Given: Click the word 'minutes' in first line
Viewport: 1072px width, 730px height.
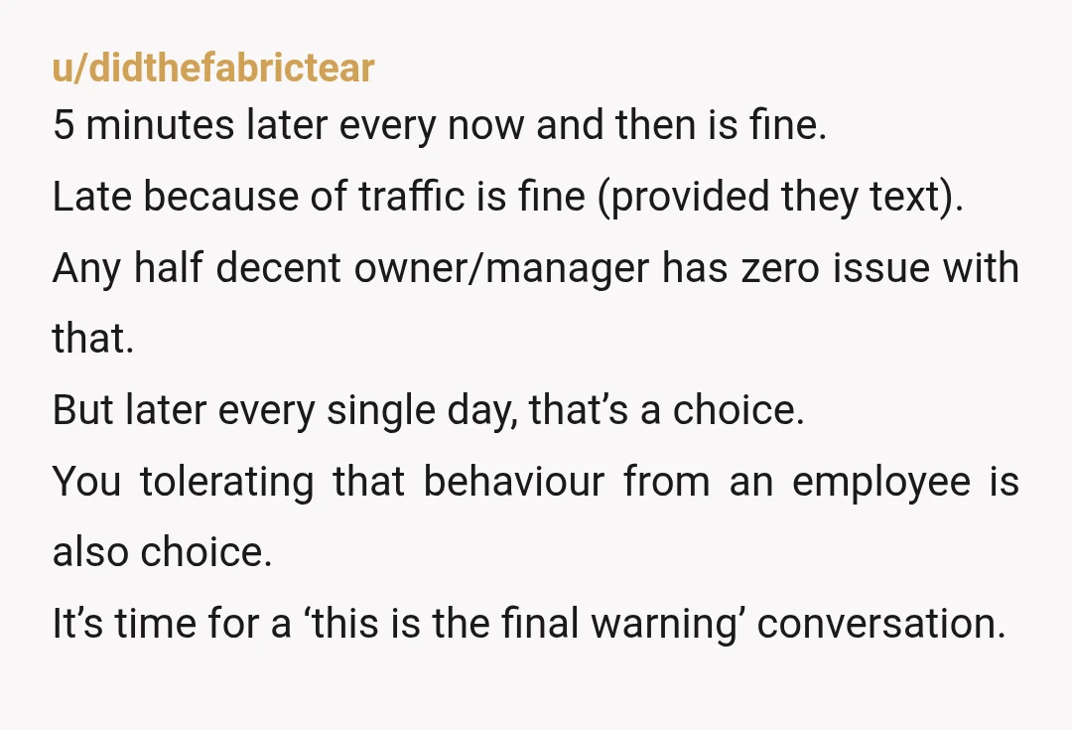Looking at the screenshot, I should click(x=160, y=125).
